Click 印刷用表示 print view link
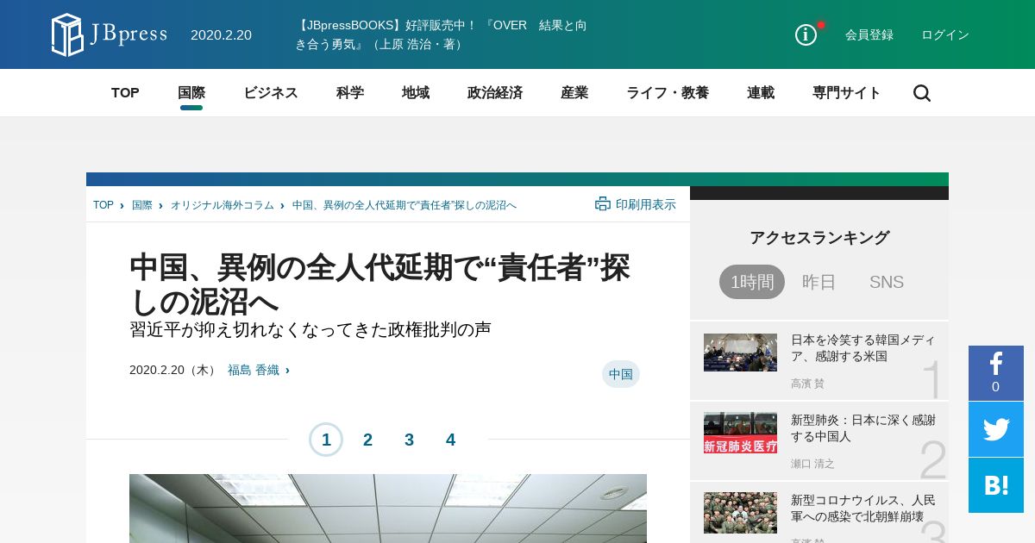1035x543 pixels. click(646, 204)
